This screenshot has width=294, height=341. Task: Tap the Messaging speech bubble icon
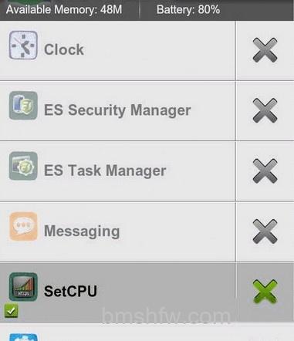point(23,226)
